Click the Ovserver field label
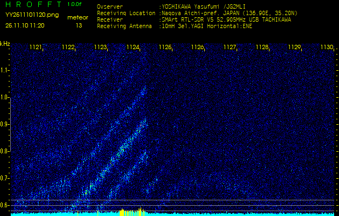 [x=110, y=6]
